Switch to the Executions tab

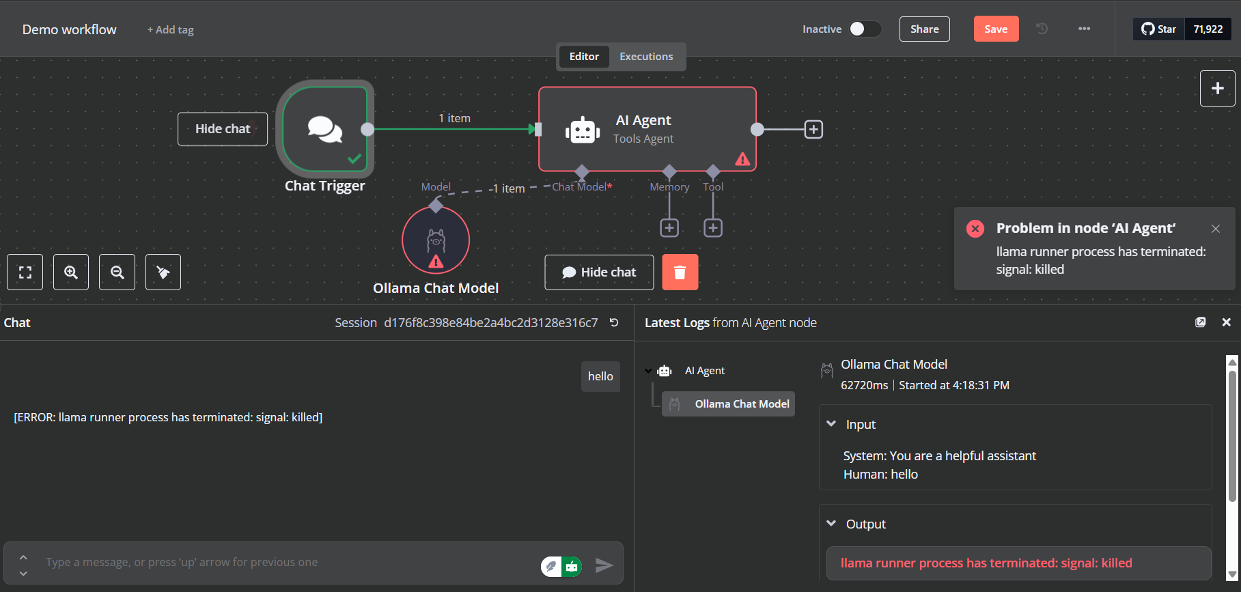pos(646,57)
